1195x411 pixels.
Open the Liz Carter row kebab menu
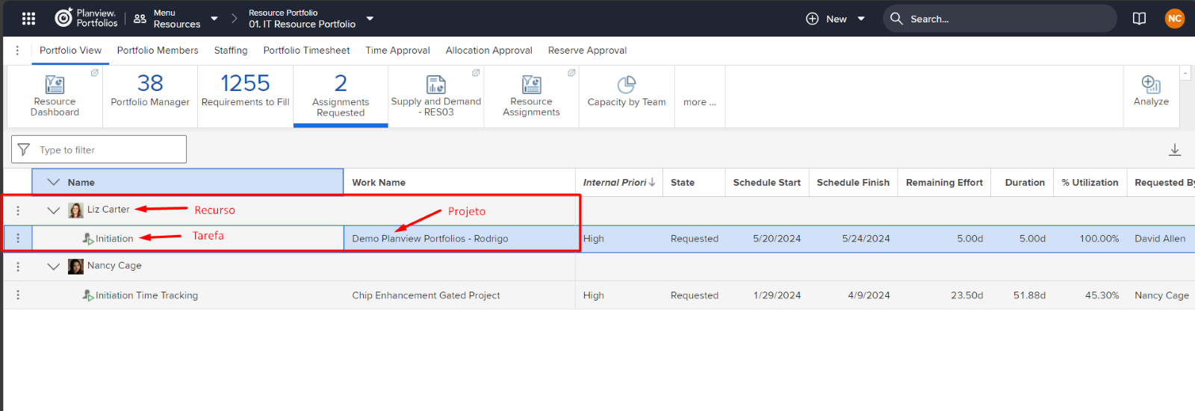[x=18, y=210]
